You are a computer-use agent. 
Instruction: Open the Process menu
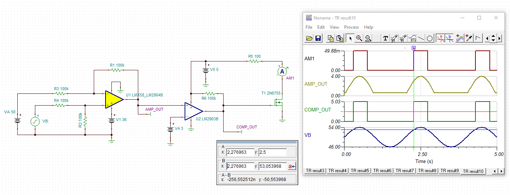click(352, 27)
